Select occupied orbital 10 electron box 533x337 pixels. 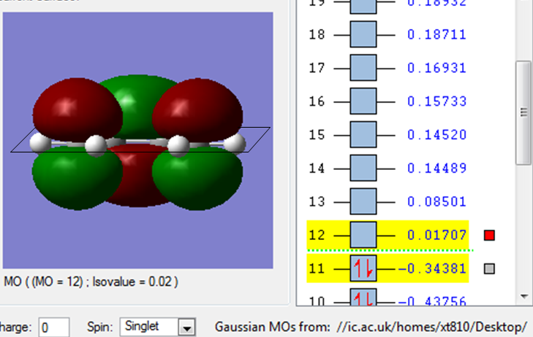[x=363, y=297]
